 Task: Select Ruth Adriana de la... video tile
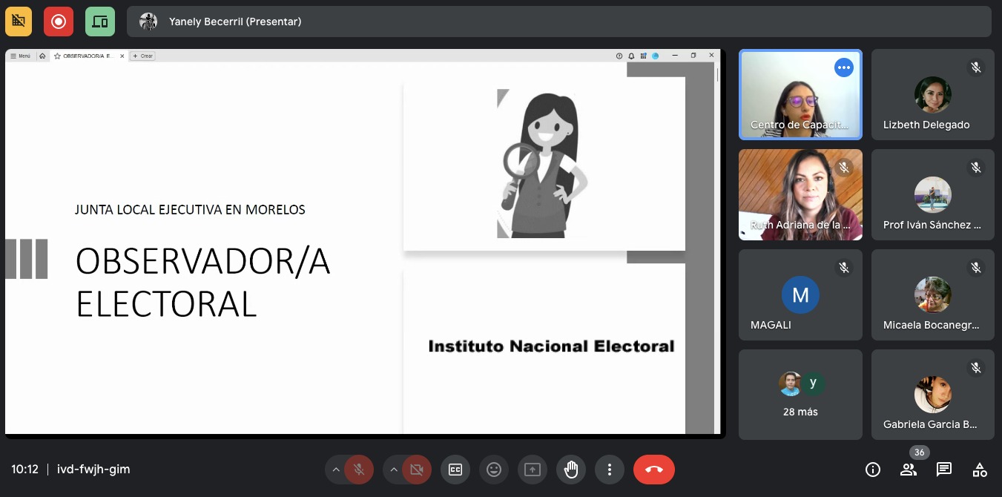pos(800,194)
